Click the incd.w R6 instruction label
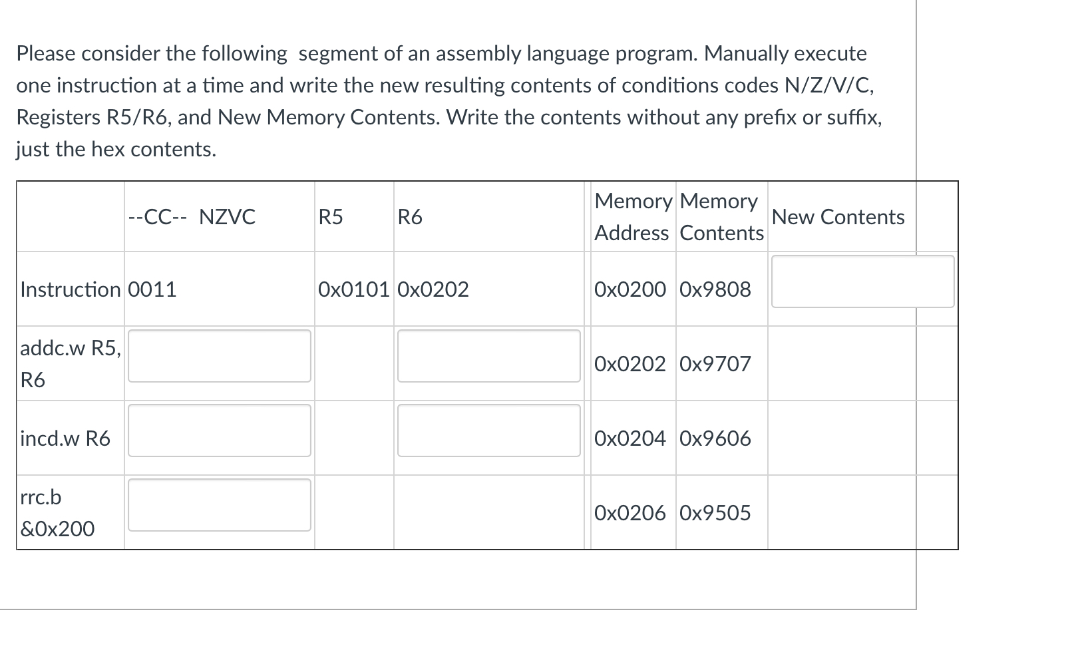Viewport: 1082px width, 664px height. [x=66, y=438]
